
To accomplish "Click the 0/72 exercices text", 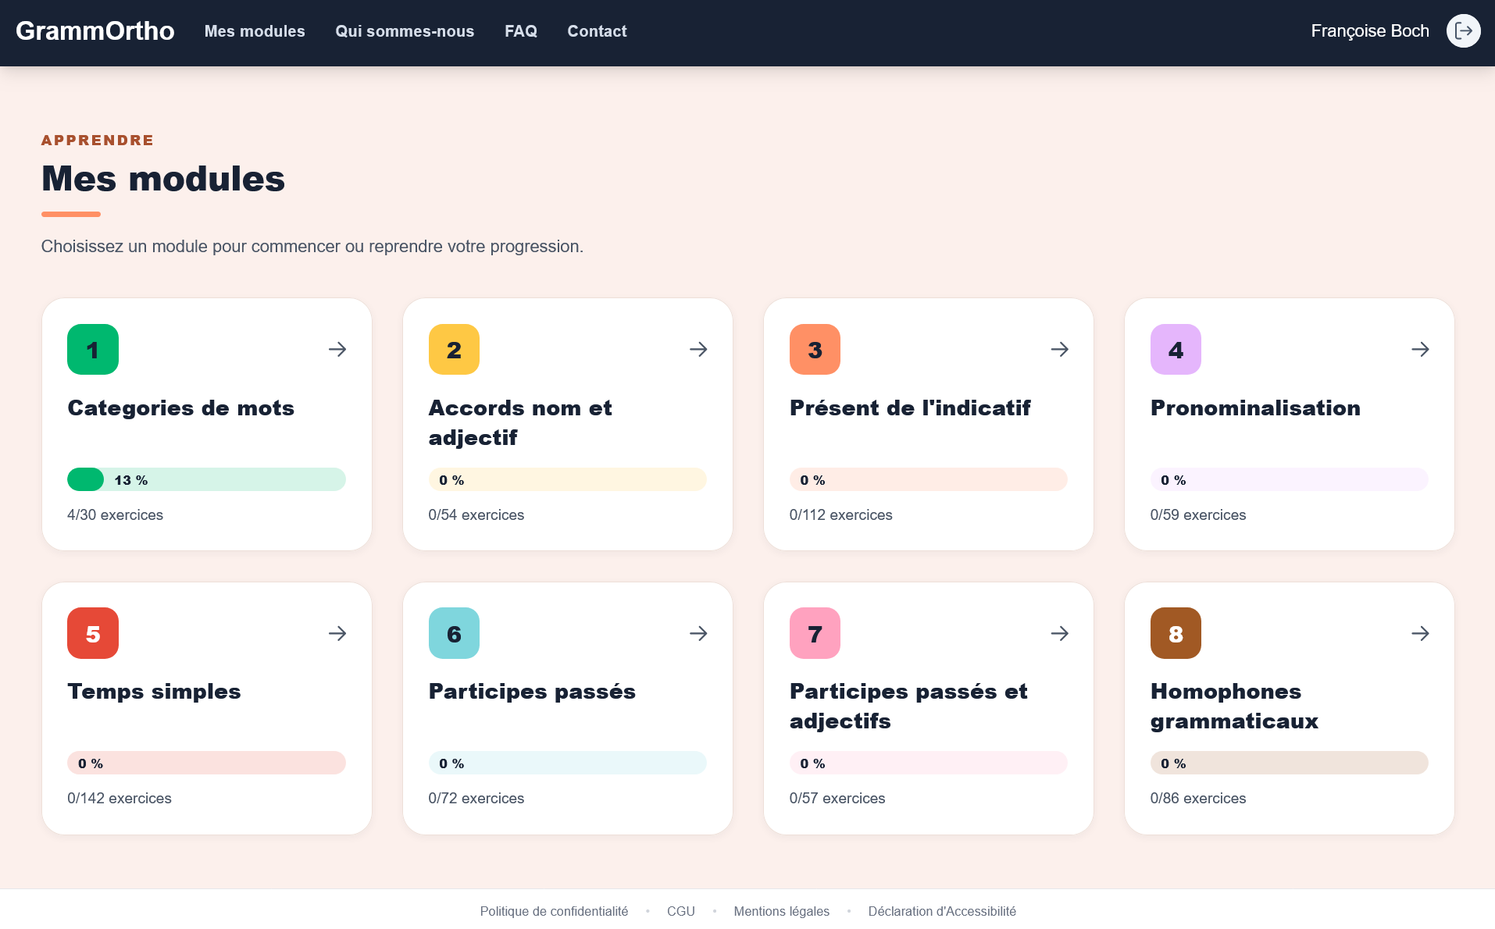I will pyautogui.click(x=476, y=799).
